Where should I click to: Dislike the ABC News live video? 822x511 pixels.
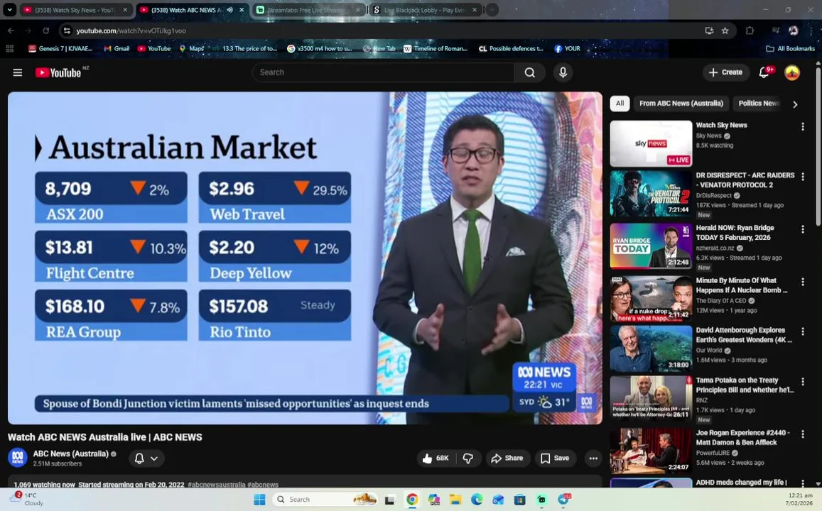point(468,458)
